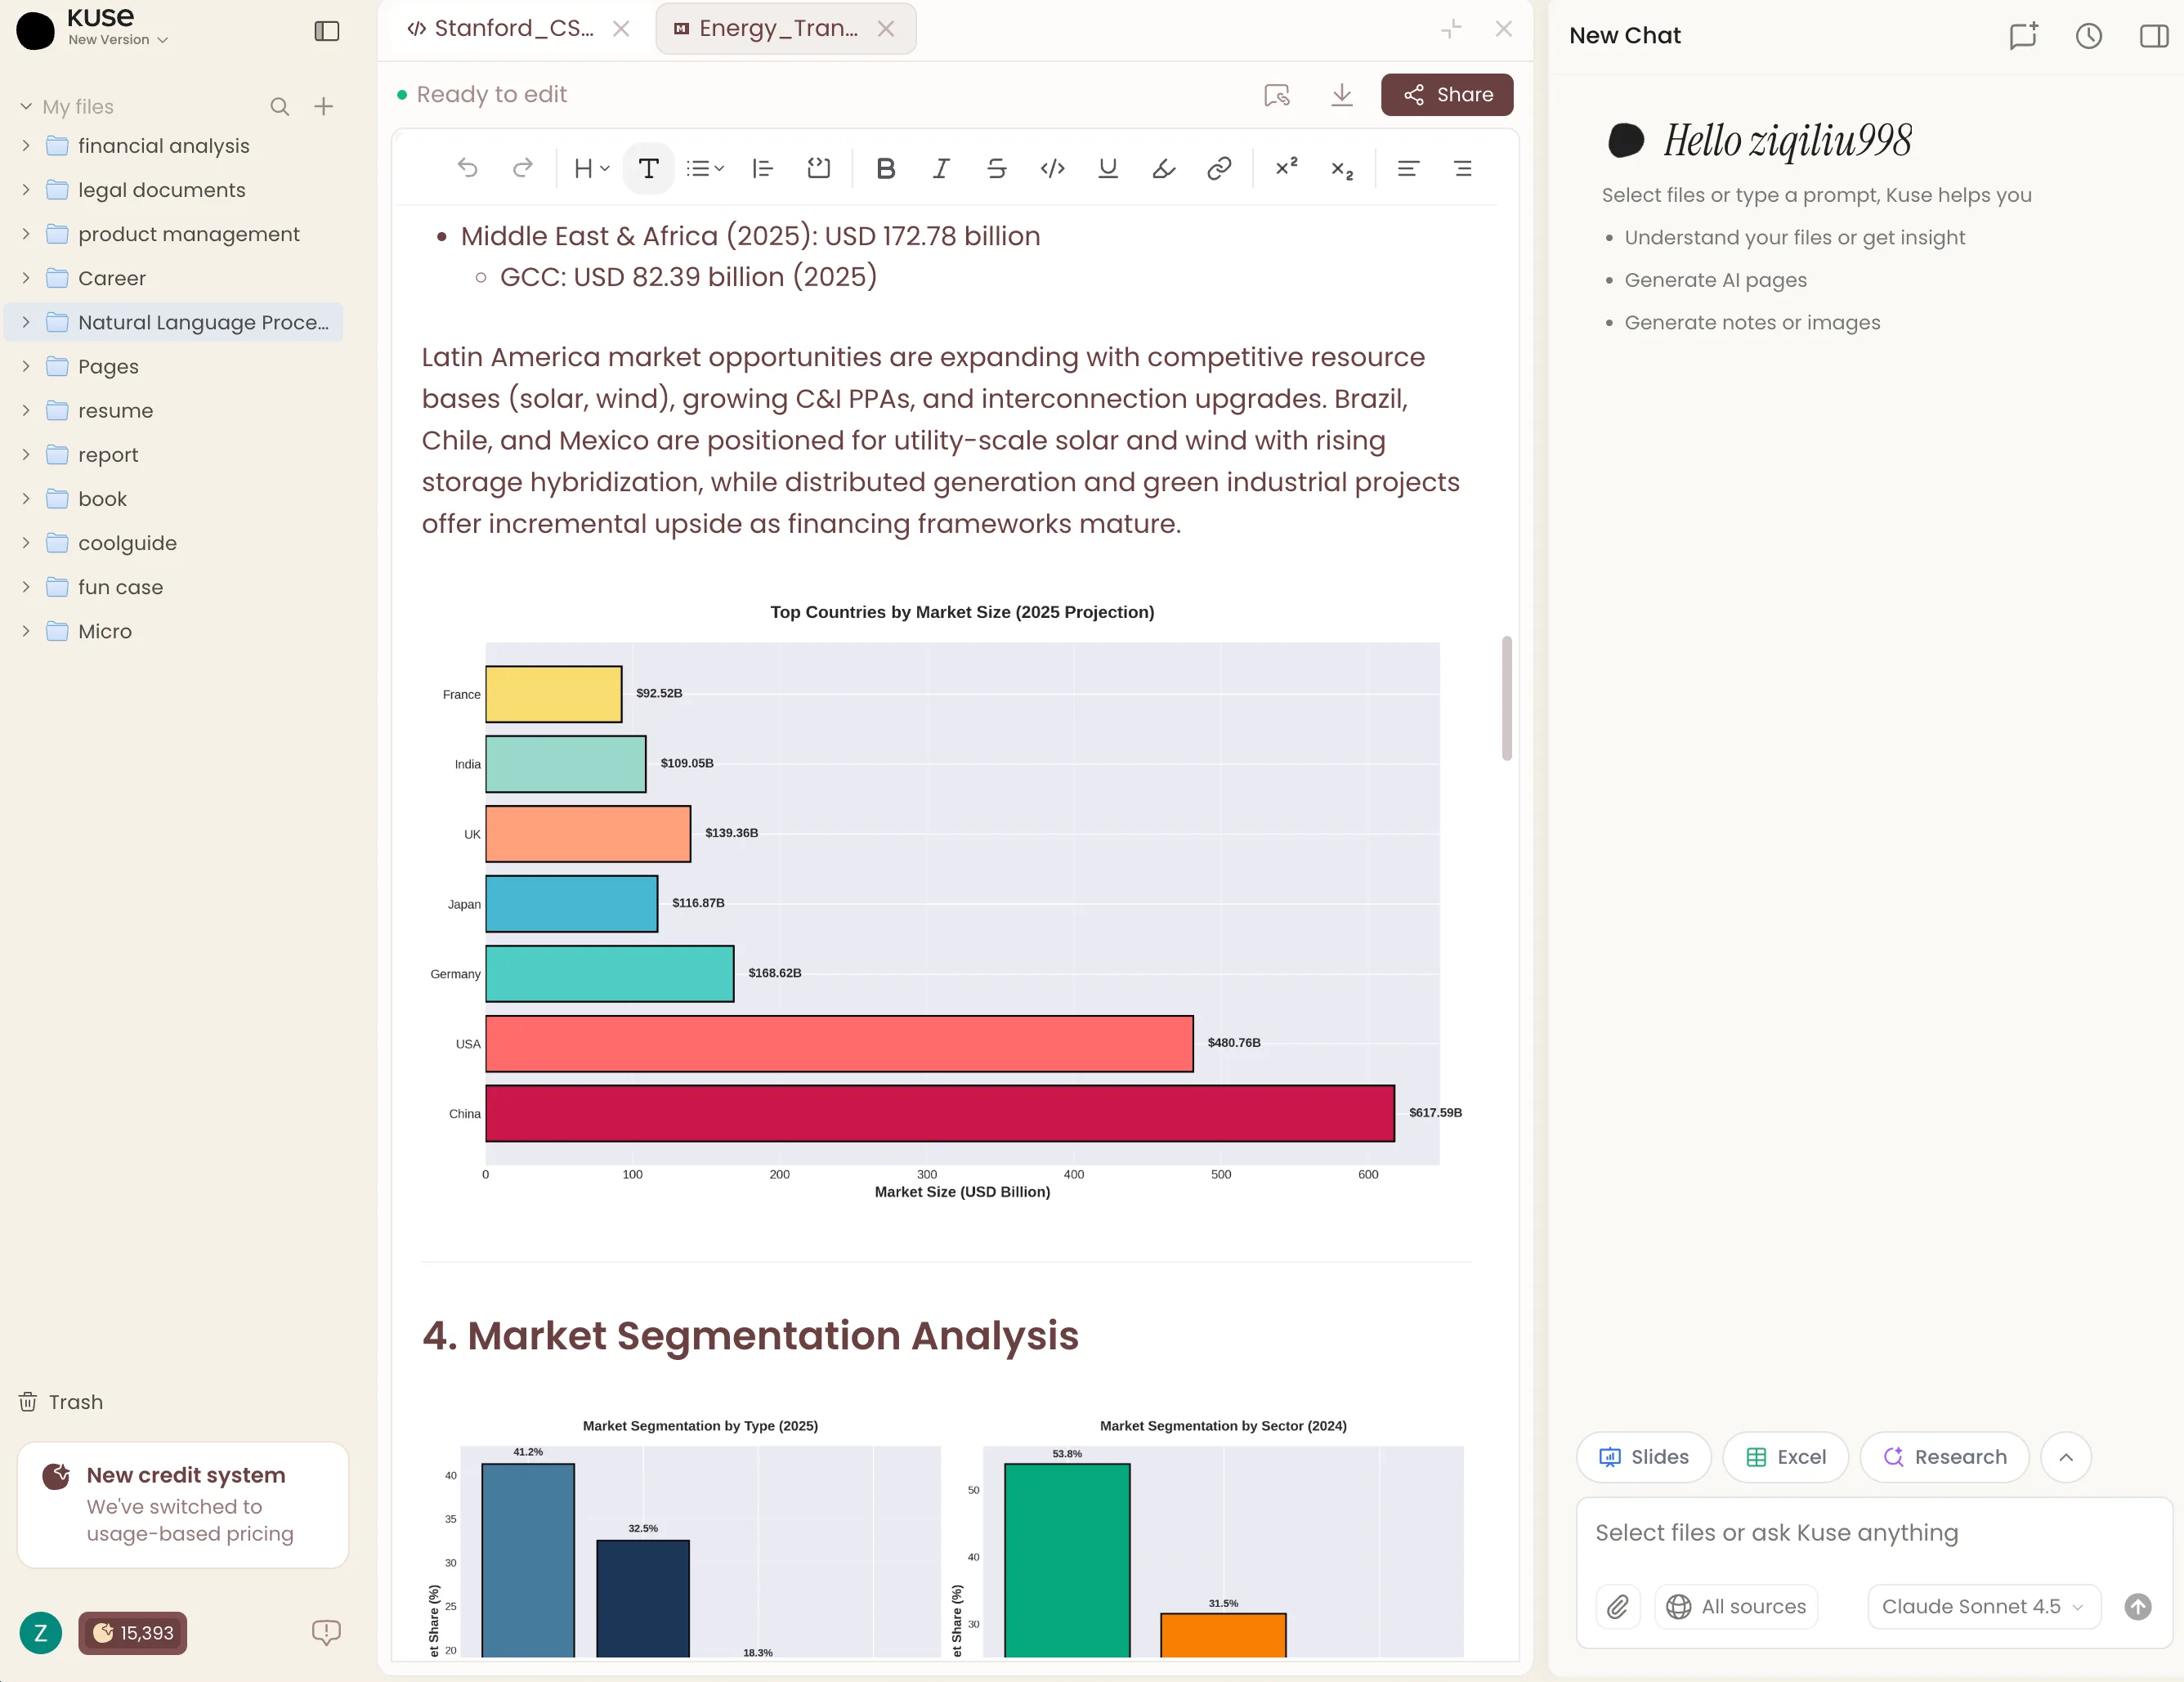Toggle the highlighter tool

click(1163, 168)
